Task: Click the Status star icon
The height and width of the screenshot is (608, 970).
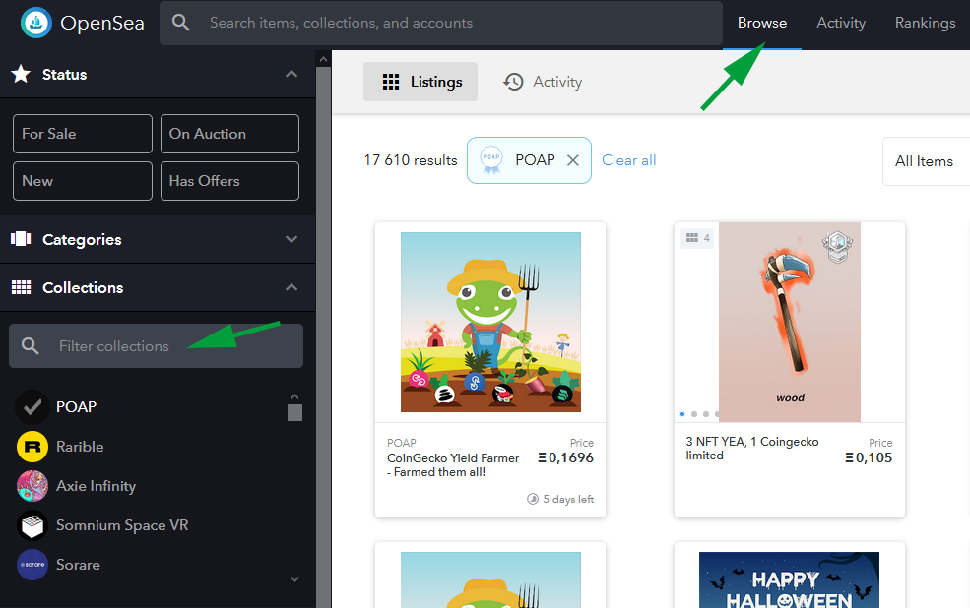Action: (x=21, y=74)
